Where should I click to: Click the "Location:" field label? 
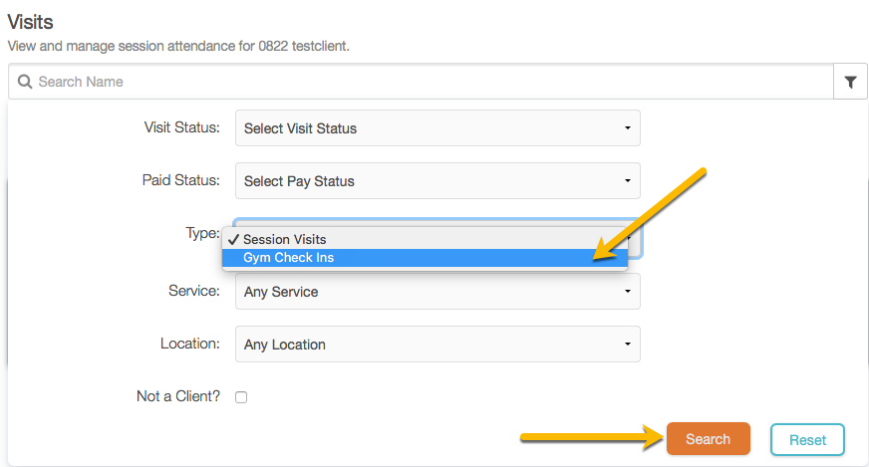[x=189, y=344]
